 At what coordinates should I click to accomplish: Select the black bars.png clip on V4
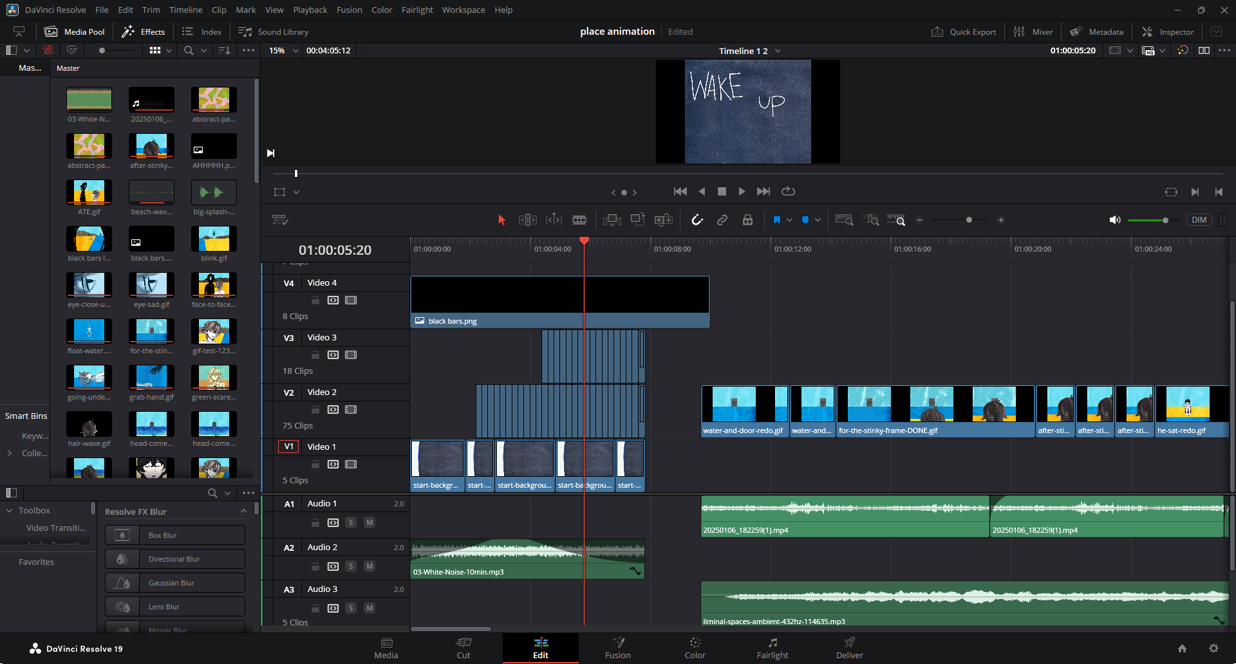tap(560, 302)
